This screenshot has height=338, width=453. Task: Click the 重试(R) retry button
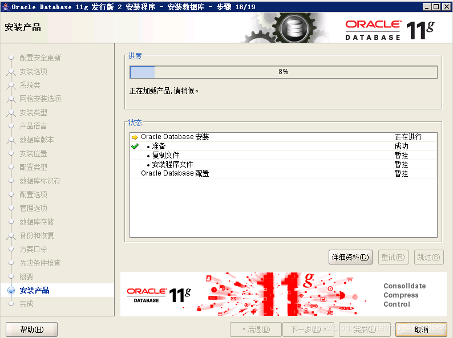tap(393, 257)
